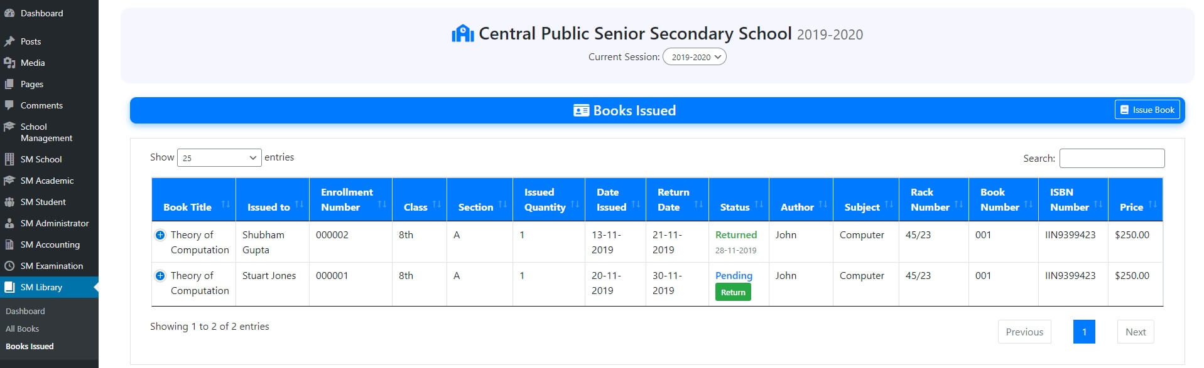This screenshot has width=1204, height=368.
Task: Click the SM Accounting icon
Action: pos(9,244)
